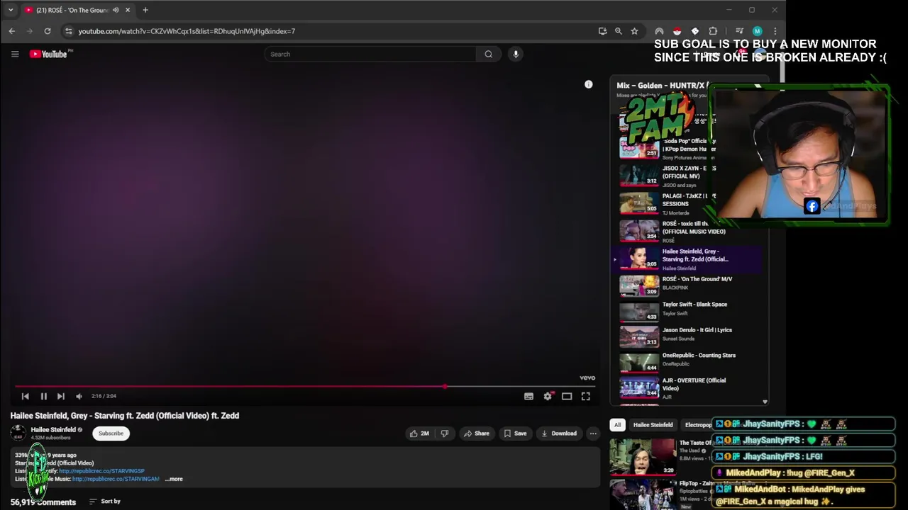Open the player settings gear
The image size is (908, 510).
pos(548,397)
